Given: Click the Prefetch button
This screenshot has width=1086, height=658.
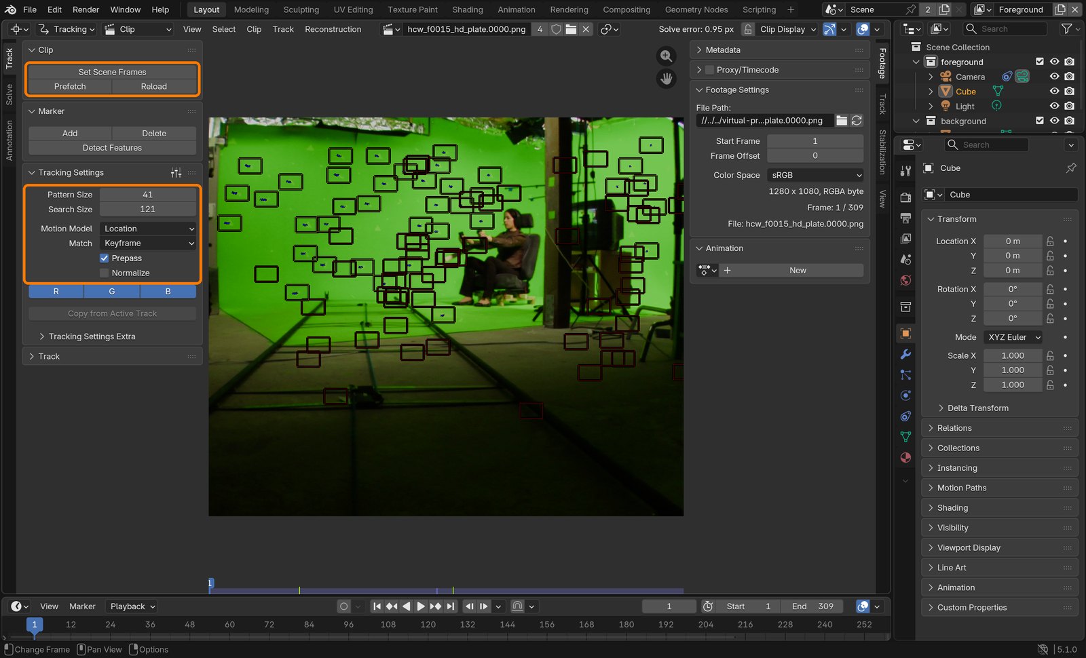Looking at the screenshot, I should 70,87.
